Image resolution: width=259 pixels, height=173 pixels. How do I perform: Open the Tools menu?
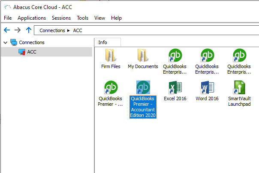point(82,18)
